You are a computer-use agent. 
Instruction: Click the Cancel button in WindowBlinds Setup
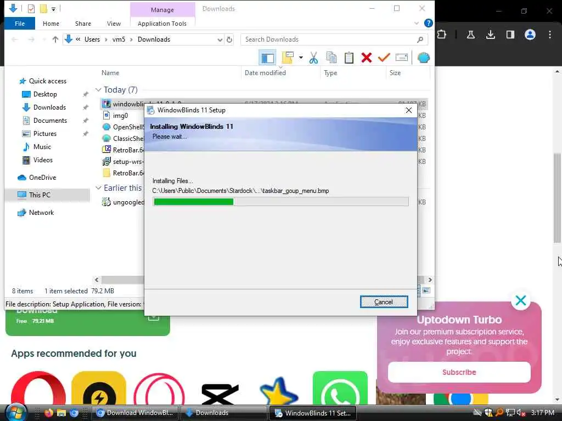384,302
